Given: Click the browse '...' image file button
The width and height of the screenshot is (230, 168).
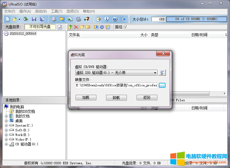Looking at the screenshot, I should (162, 85).
